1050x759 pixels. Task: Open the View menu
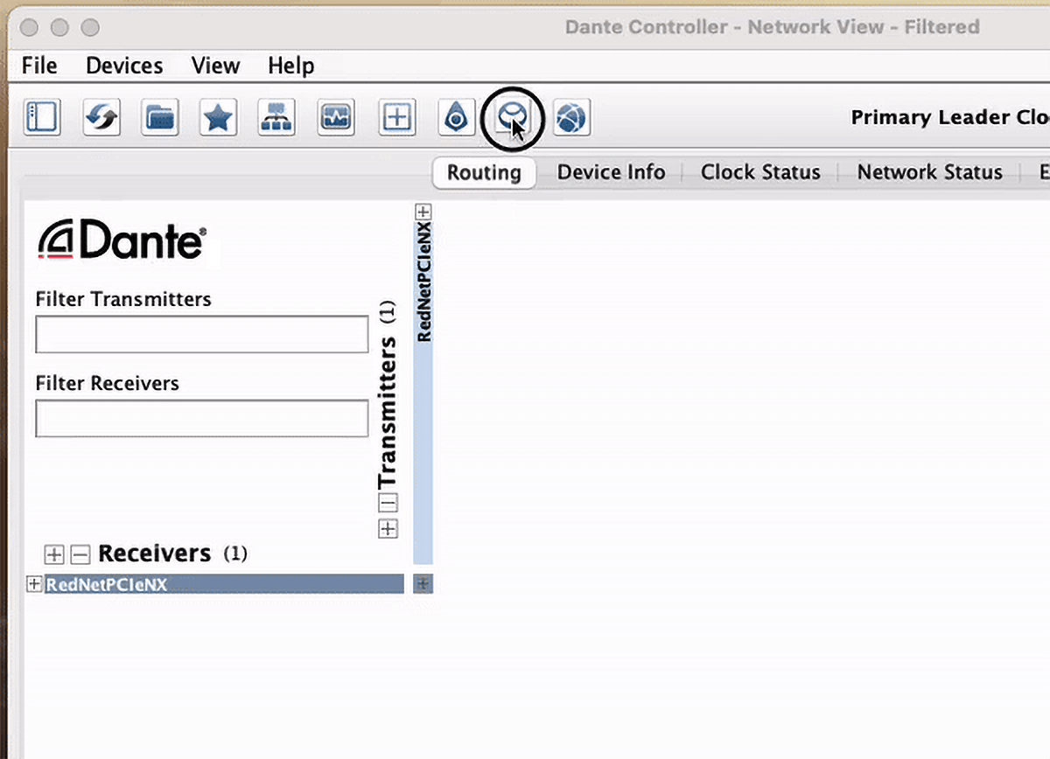click(215, 66)
